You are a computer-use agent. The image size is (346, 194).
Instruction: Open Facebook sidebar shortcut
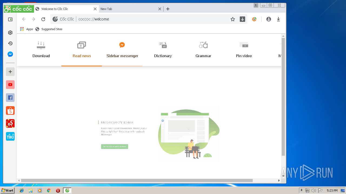tap(10, 98)
